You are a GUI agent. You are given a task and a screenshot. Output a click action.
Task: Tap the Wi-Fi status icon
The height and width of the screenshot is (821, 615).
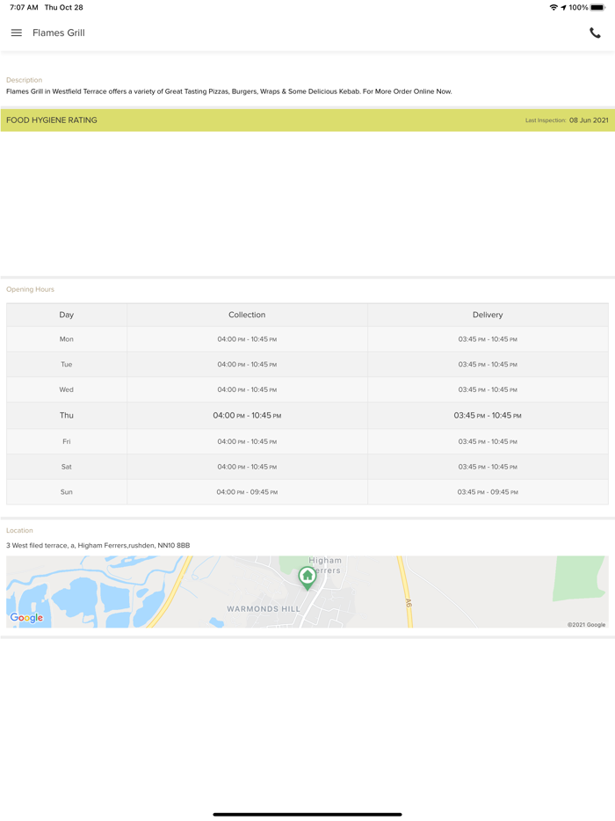point(553,7)
